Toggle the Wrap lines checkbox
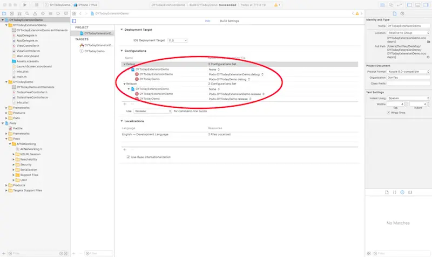 (388, 113)
